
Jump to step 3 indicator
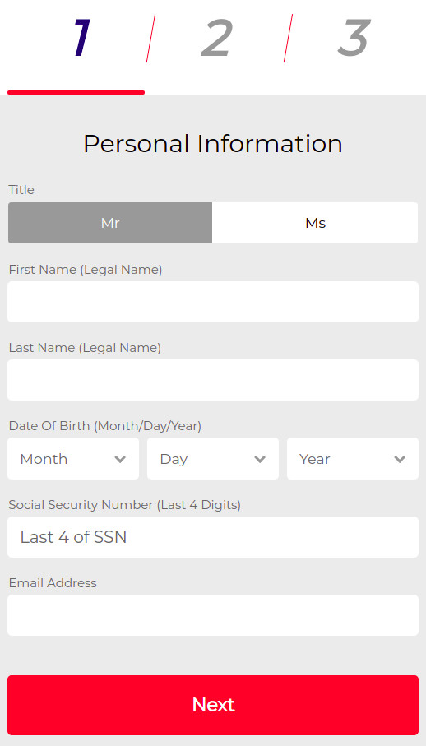coord(354,38)
